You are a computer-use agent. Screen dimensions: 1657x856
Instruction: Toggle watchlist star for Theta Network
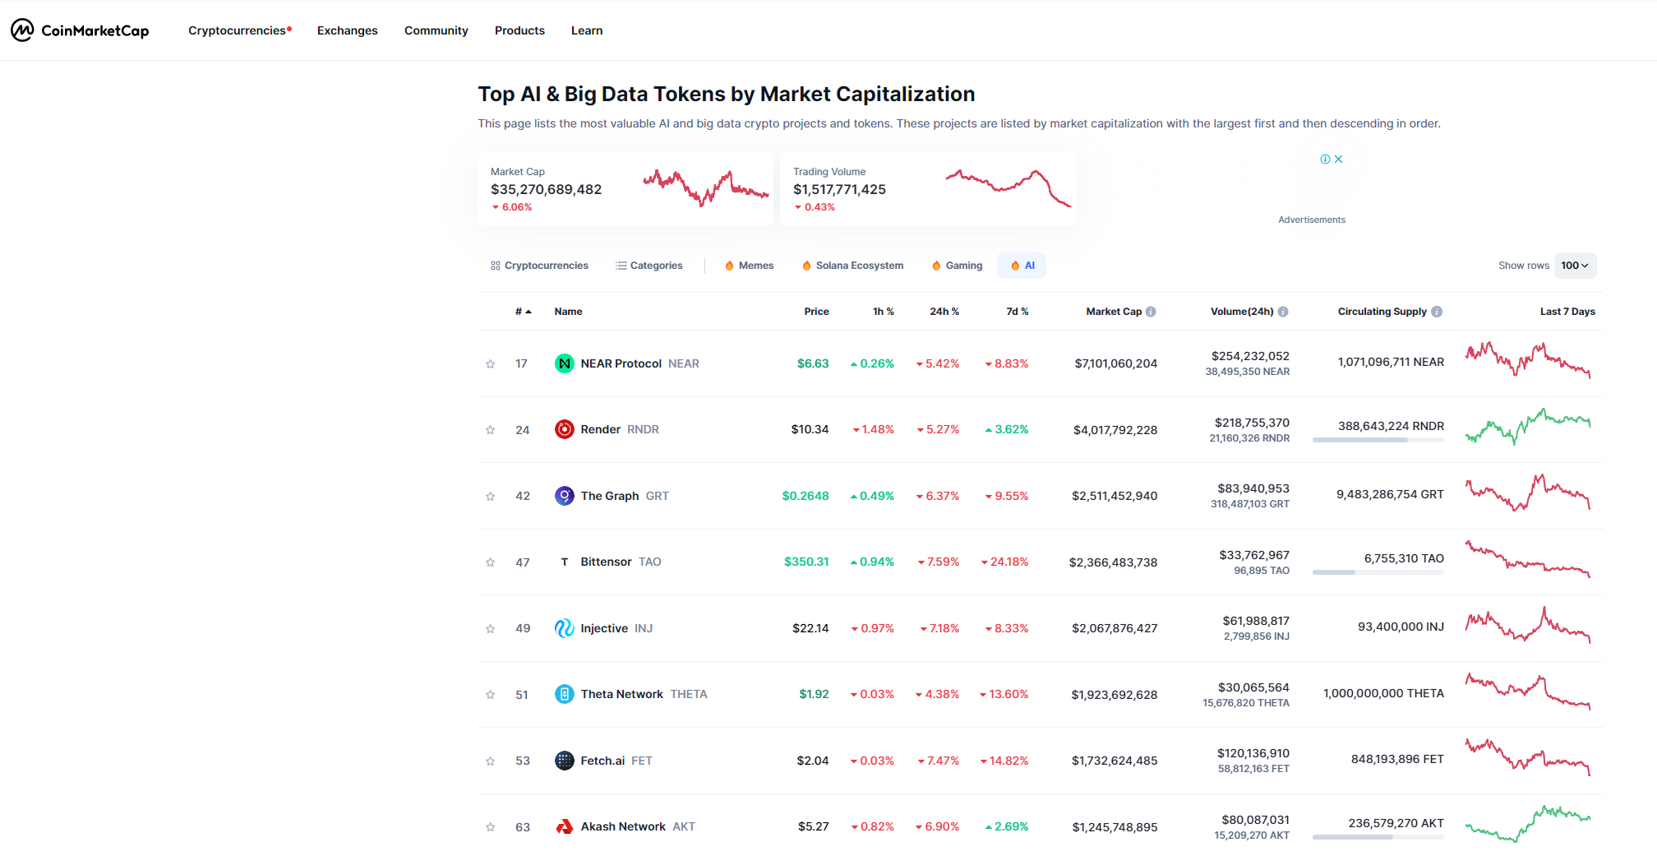click(491, 695)
